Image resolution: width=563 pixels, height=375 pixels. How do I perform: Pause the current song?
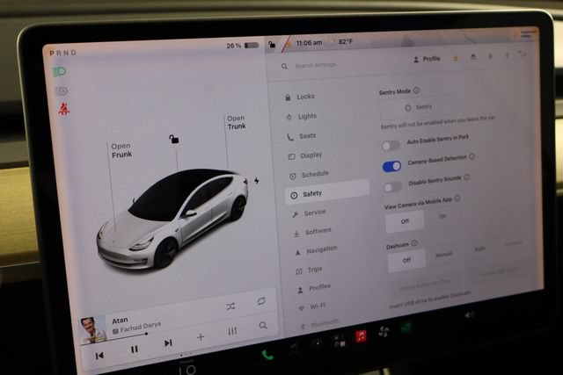[134, 349]
